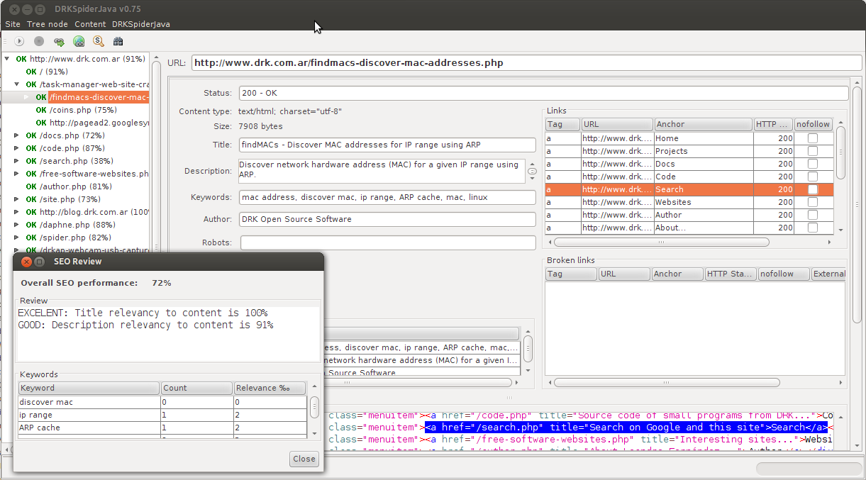
Task: Select /coins.php (75%) in the tree
Action: pyautogui.click(x=83, y=110)
